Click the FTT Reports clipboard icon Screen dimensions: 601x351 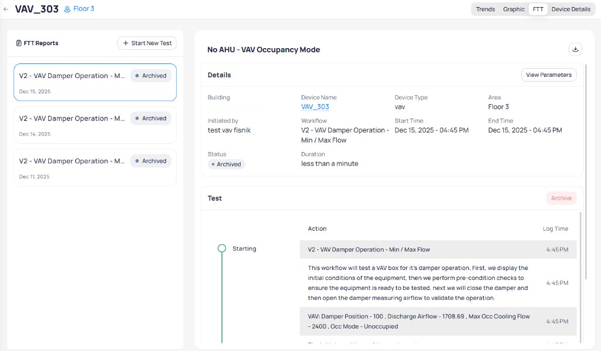click(x=18, y=43)
